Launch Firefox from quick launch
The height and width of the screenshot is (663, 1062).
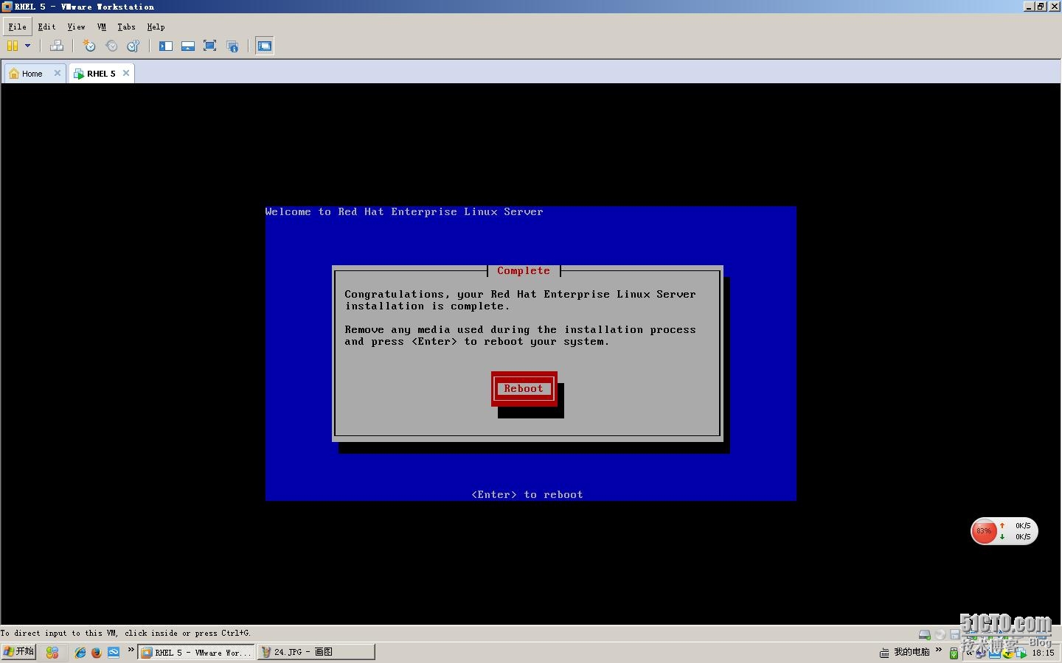(x=97, y=653)
